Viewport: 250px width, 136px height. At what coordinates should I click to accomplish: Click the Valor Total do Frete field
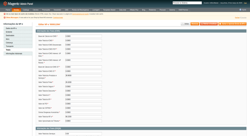[84, 82]
